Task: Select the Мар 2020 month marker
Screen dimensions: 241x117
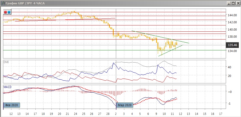Action: [x=125, y=105]
